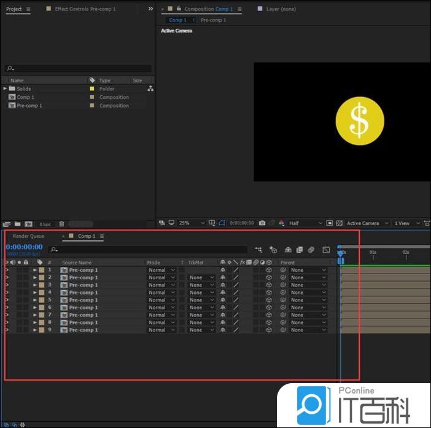
Task: Toggle the collapse transformations switch on layer 4
Action: [x=229, y=293]
